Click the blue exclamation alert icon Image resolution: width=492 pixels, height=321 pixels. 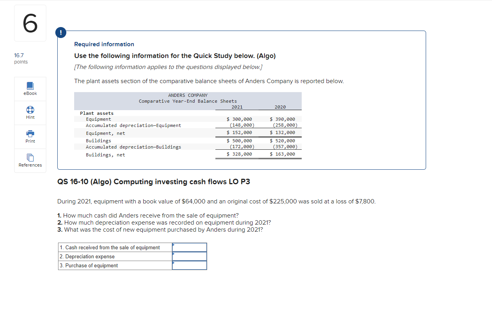tap(61, 33)
